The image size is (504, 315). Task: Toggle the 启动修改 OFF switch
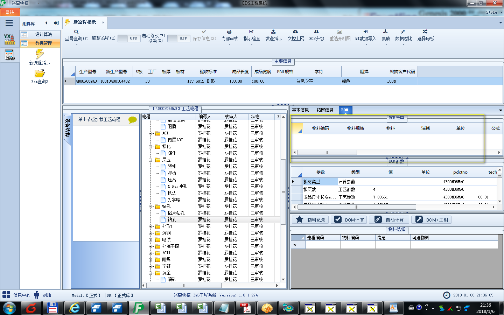pyautogui.click(x=179, y=38)
